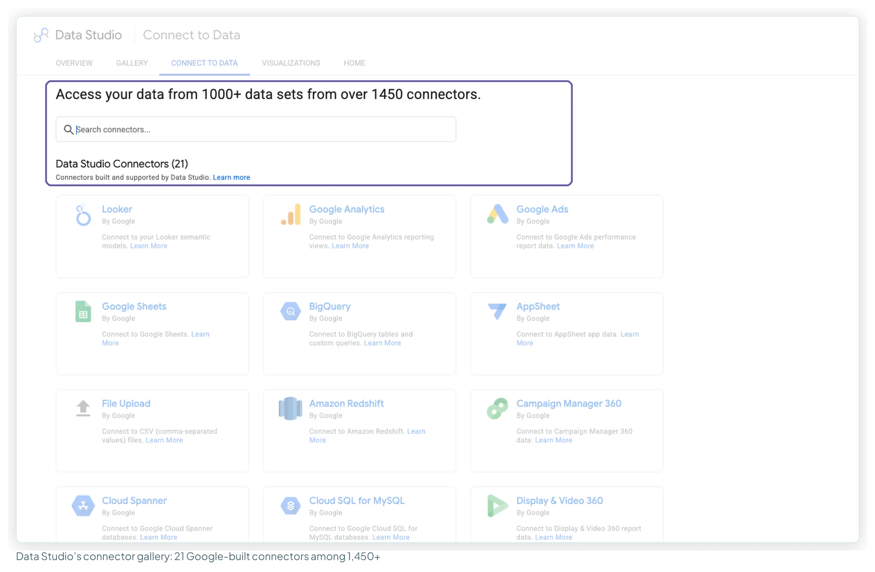Viewport: 875px width, 572px height.
Task: Open the BigQuery connector title
Action: pyautogui.click(x=330, y=306)
